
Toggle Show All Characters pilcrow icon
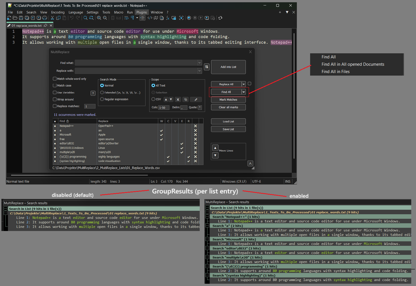click(132, 18)
